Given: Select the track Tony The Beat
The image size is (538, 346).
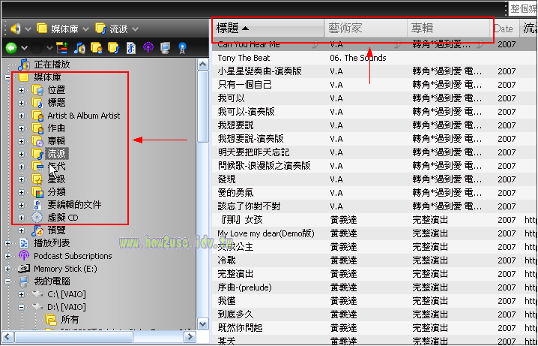Looking at the screenshot, I should click(x=244, y=58).
